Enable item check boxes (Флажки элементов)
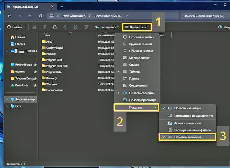Viewport: 230px width, 168px height. tap(187, 123)
